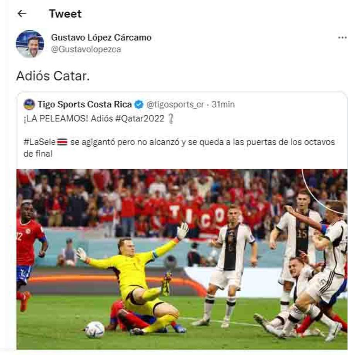Open the Gustavo López Cárcamo display name

pos(101,38)
